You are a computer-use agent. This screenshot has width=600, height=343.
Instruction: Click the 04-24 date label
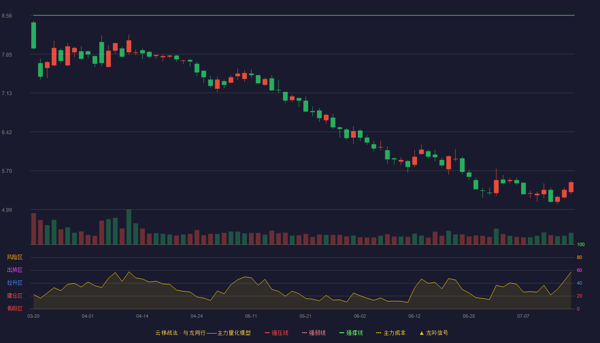197,316
